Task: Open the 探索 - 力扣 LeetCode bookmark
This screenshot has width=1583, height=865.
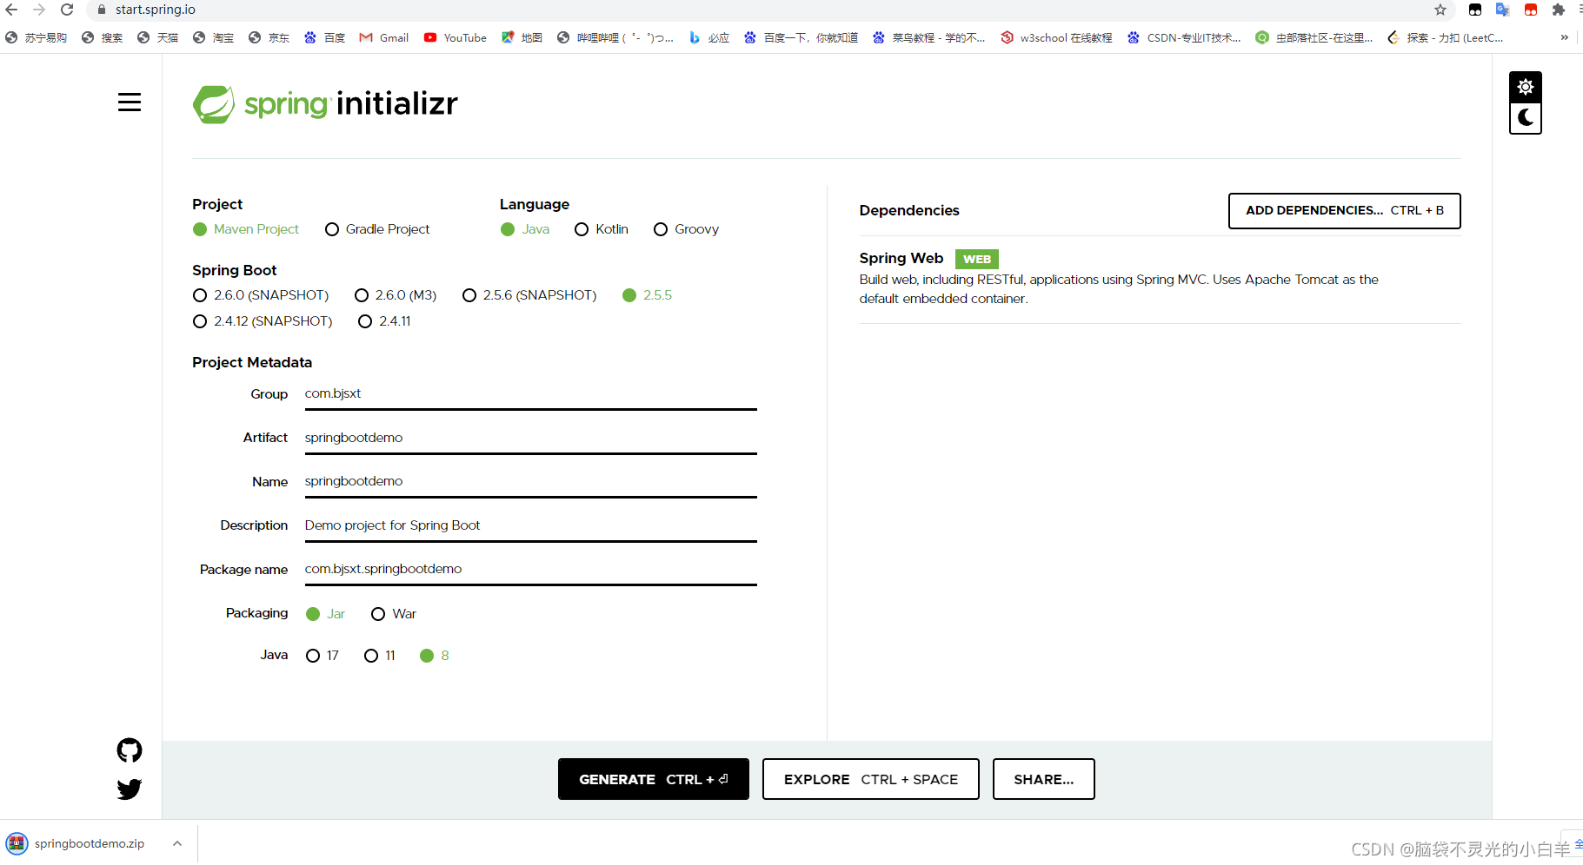Action: click(1446, 37)
